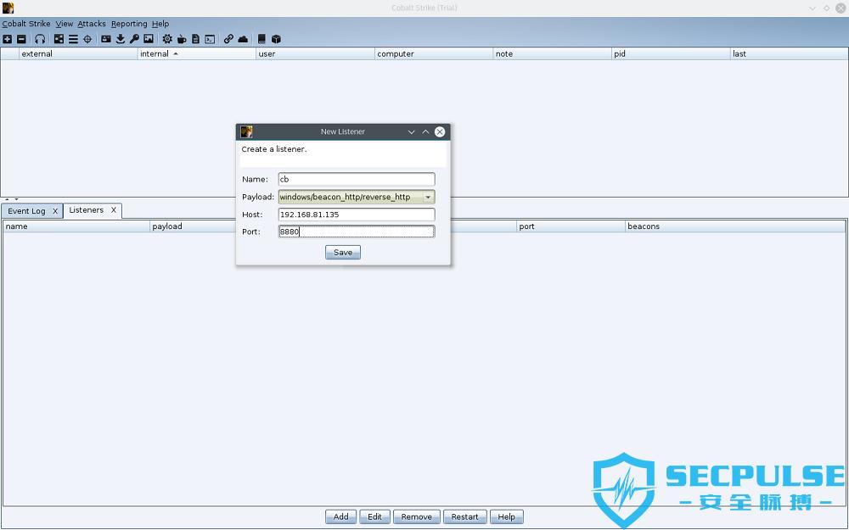The width and height of the screenshot is (849, 530).
Task: Sort sessions by internal column header
Action: pos(197,53)
